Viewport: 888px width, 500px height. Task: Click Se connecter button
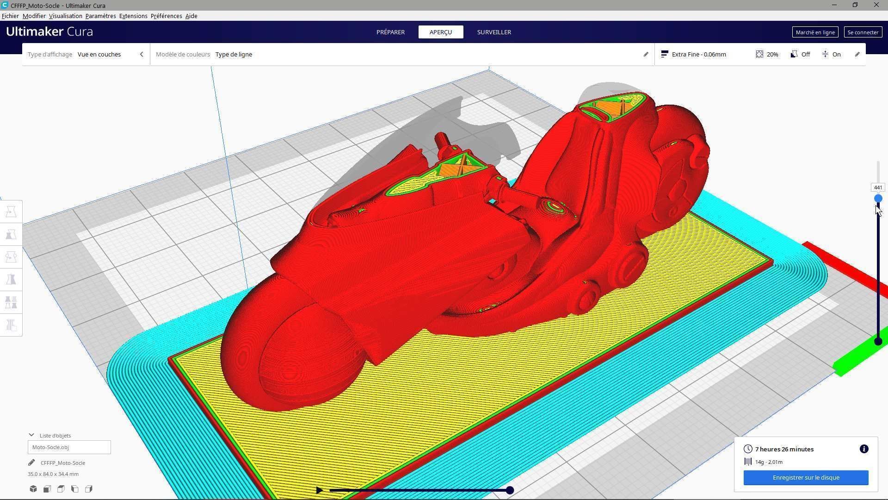point(863,32)
